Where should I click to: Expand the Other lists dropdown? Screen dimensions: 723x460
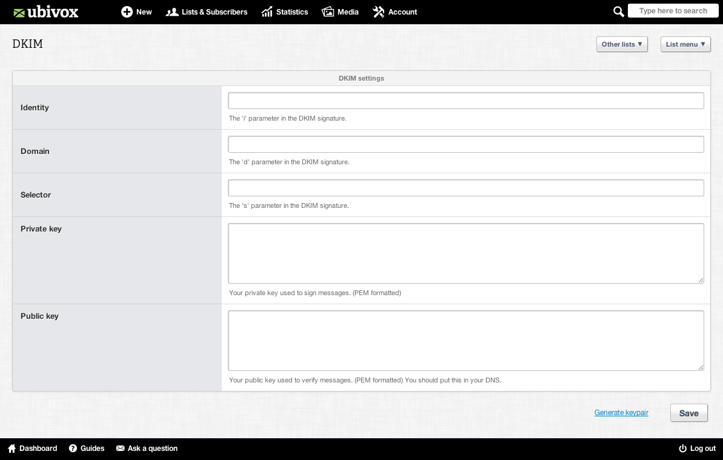[x=622, y=44]
